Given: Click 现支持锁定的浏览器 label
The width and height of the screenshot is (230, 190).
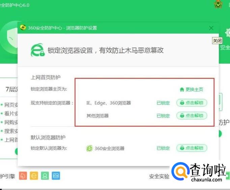Looking at the screenshot, I should (52, 103).
